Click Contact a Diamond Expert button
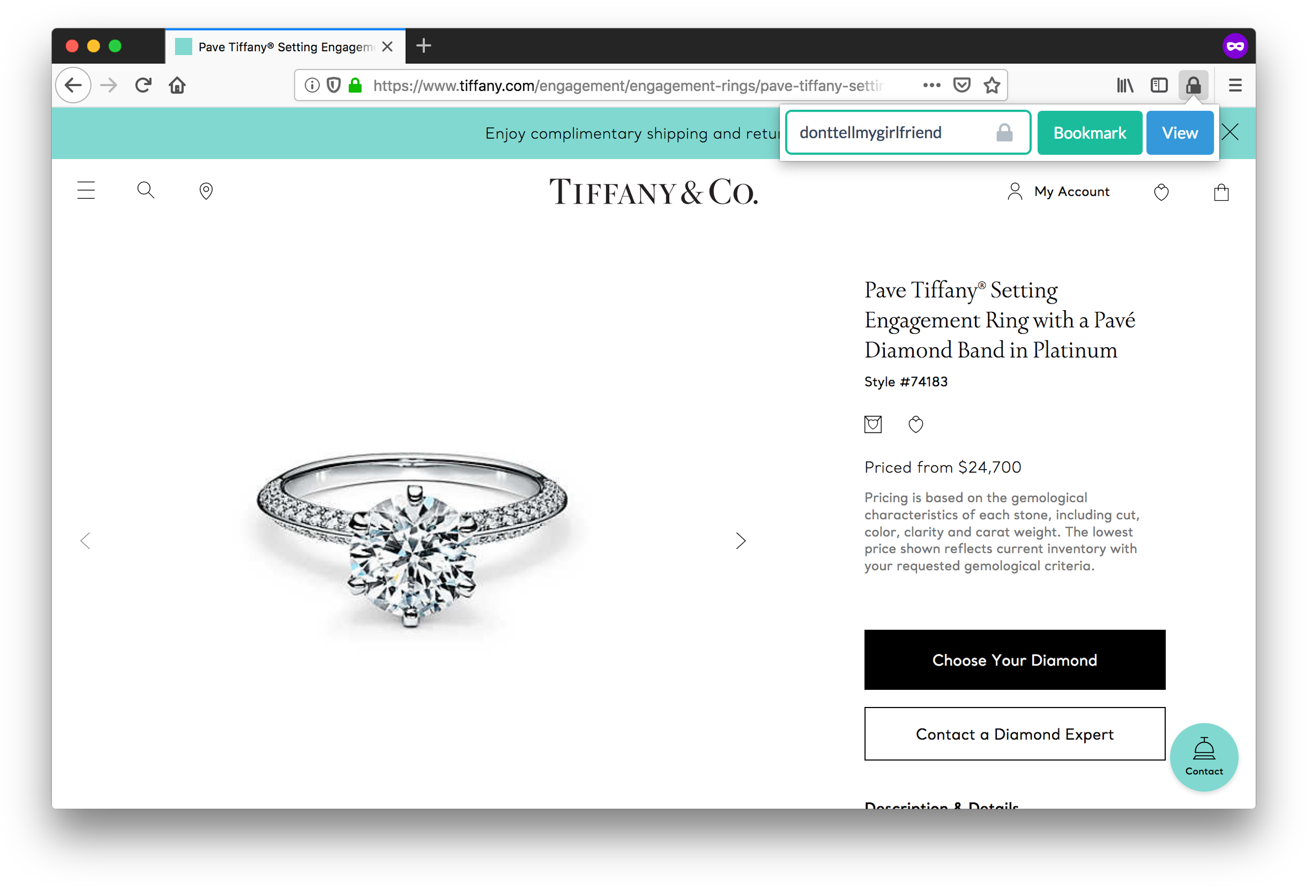The image size is (1307, 888). (1014, 734)
